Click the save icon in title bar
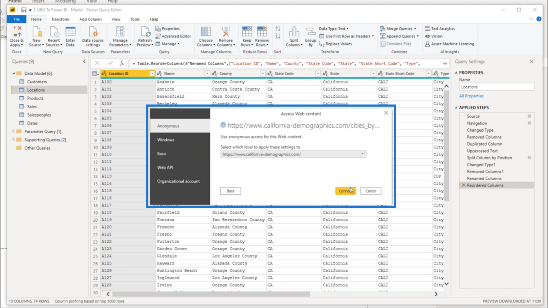548x308 pixels. (x=23, y=10)
